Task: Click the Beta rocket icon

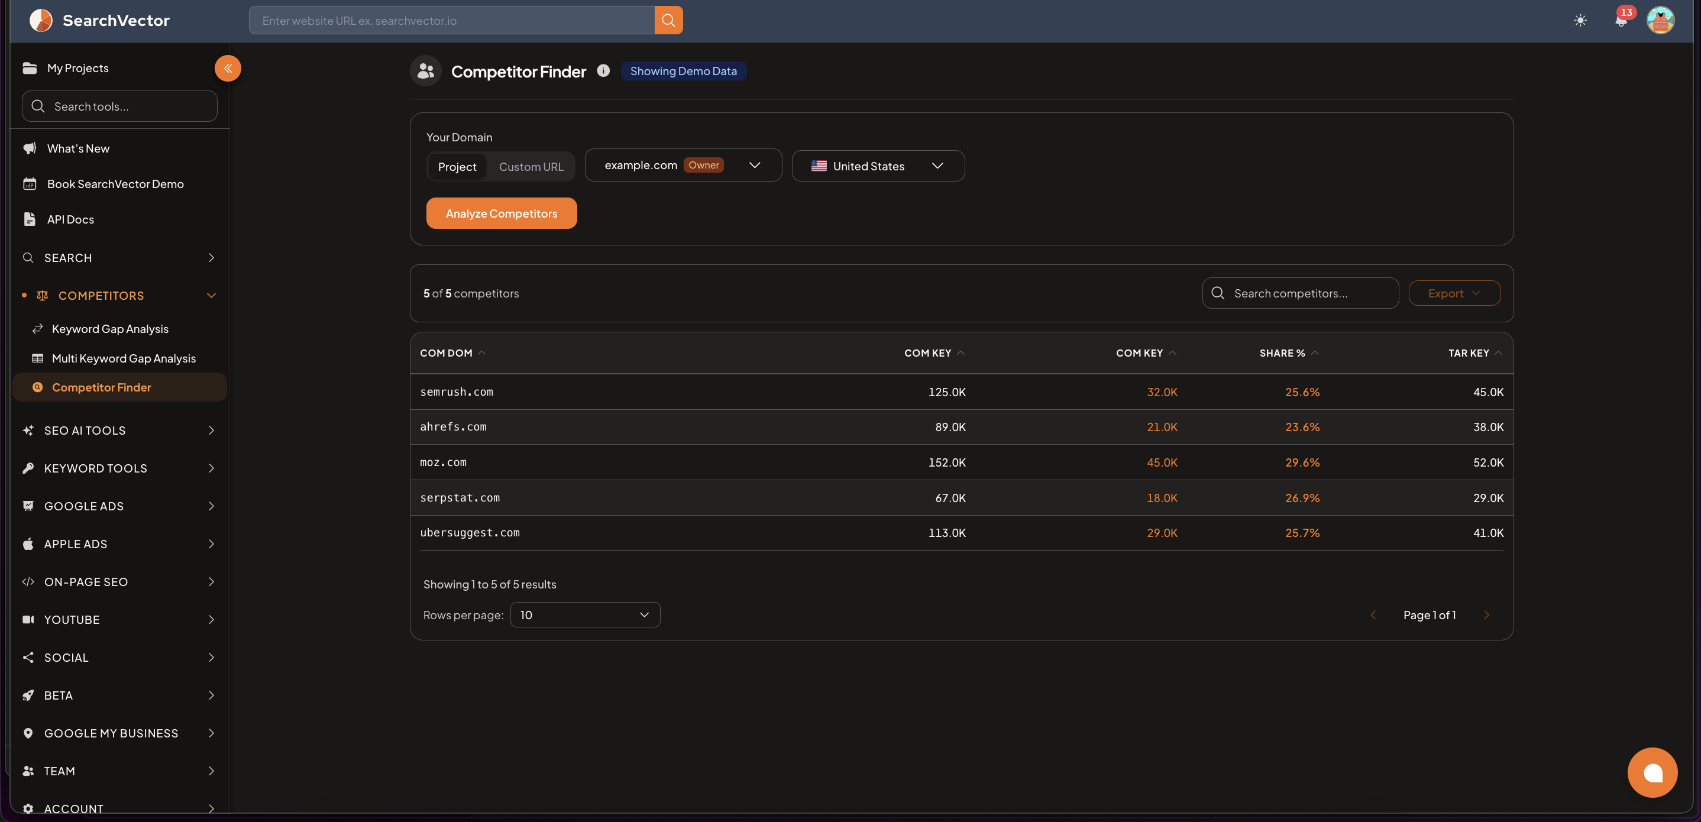Action: (x=28, y=695)
